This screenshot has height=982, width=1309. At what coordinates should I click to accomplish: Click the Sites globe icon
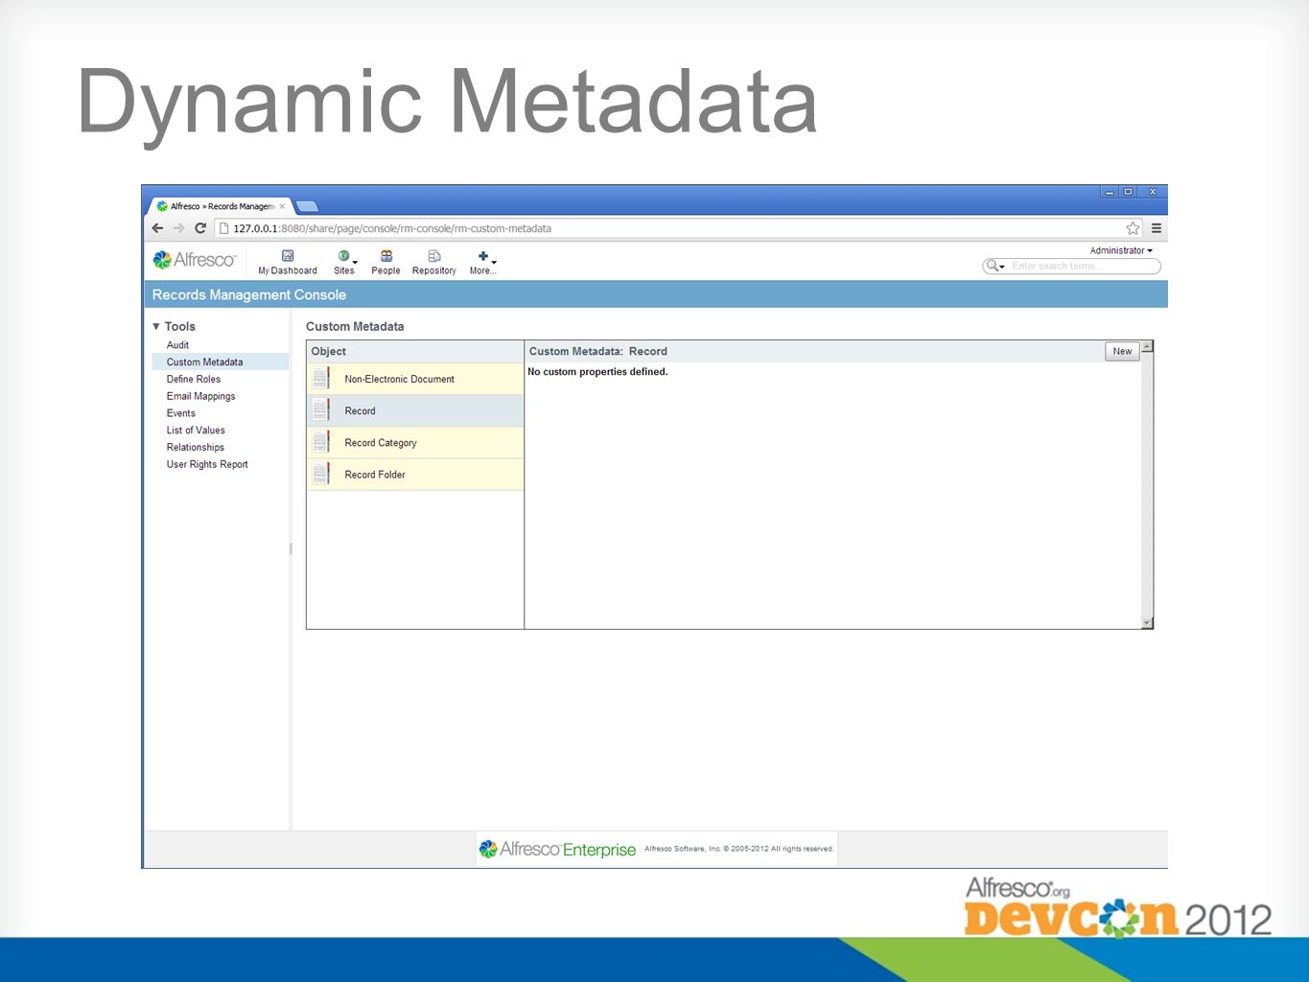click(x=342, y=256)
